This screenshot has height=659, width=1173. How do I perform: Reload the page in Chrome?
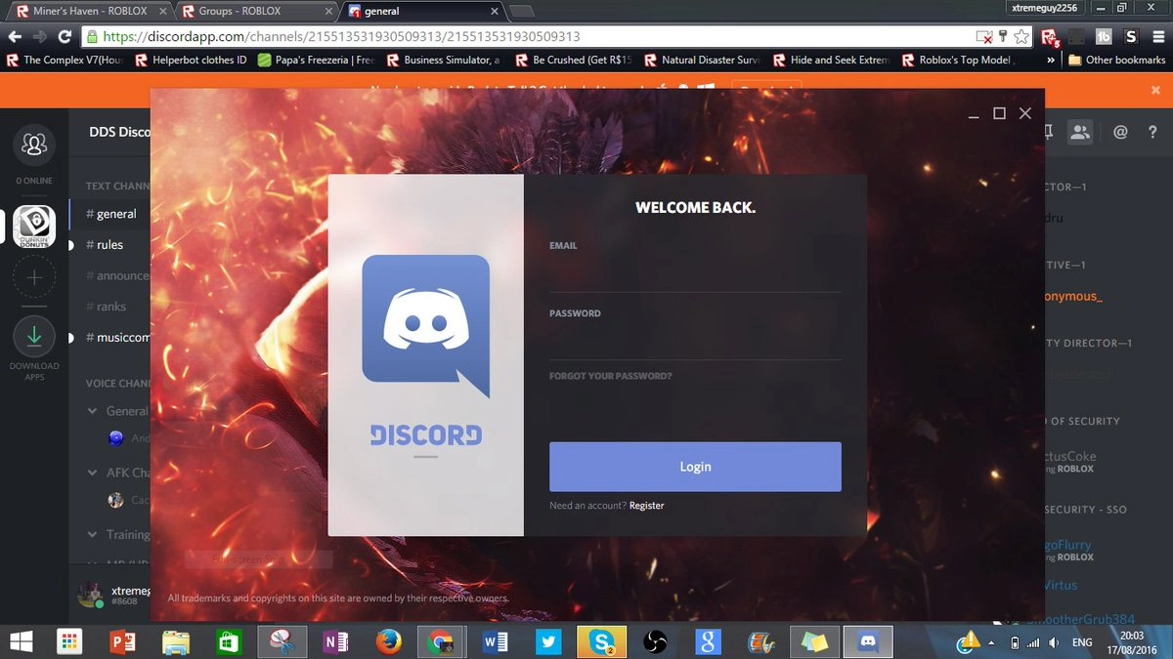click(65, 37)
